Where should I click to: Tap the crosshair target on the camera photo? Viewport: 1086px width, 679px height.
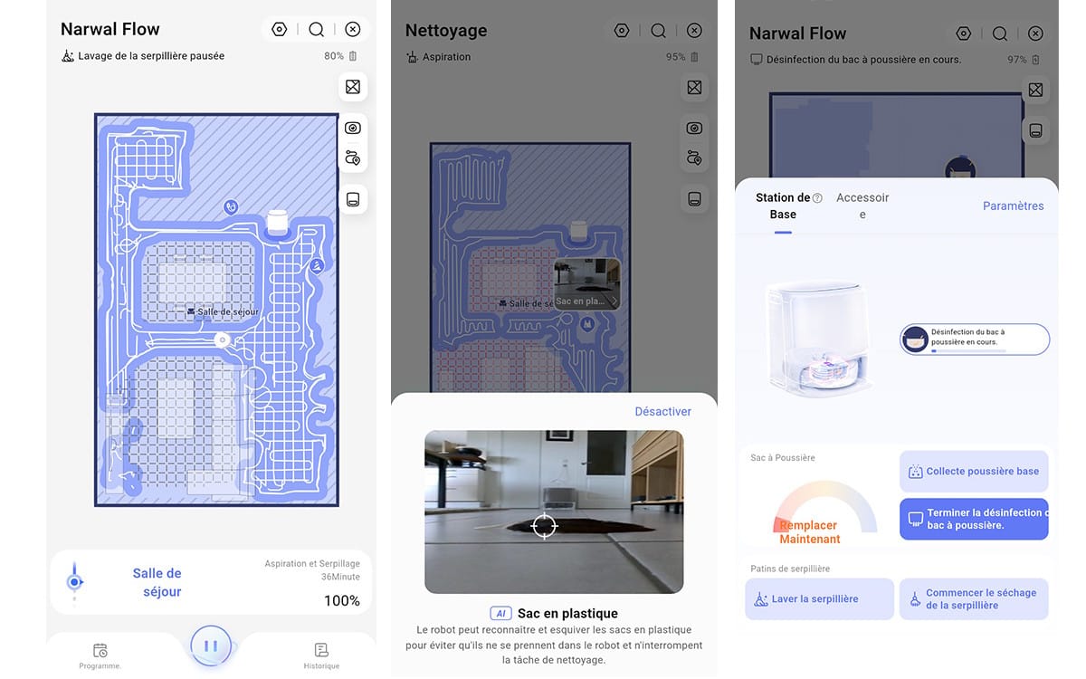pyautogui.click(x=544, y=526)
